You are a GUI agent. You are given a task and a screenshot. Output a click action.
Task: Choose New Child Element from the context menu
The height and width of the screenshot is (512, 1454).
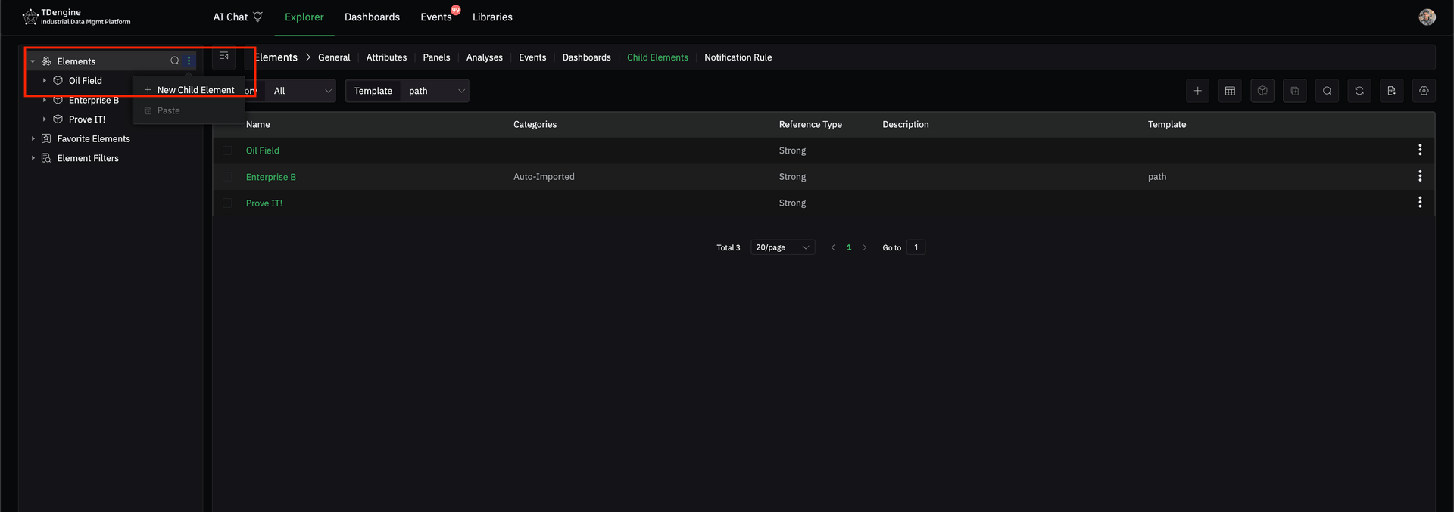(195, 90)
